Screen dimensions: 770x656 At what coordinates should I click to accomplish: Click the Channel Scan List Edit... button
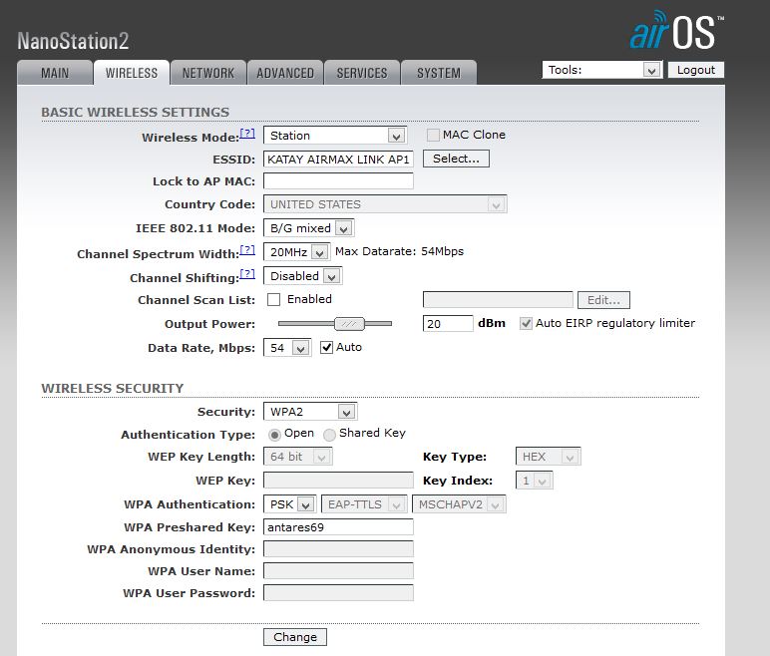(x=603, y=300)
